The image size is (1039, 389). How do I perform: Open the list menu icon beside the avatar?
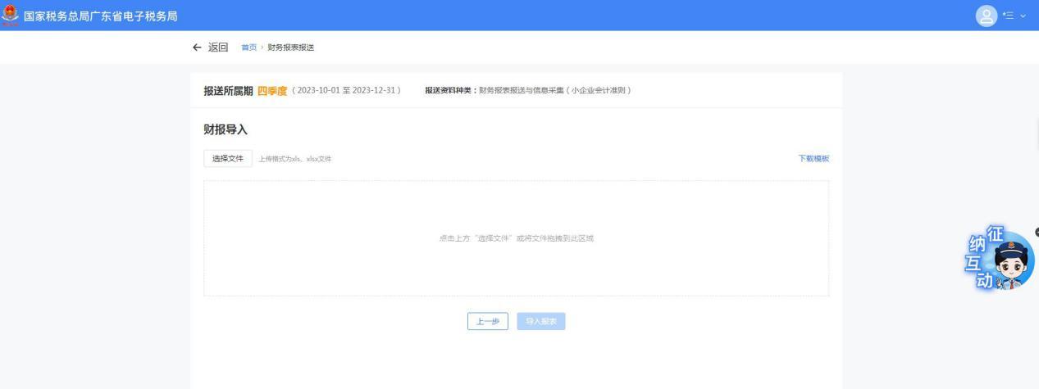click(x=1008, y=16)
